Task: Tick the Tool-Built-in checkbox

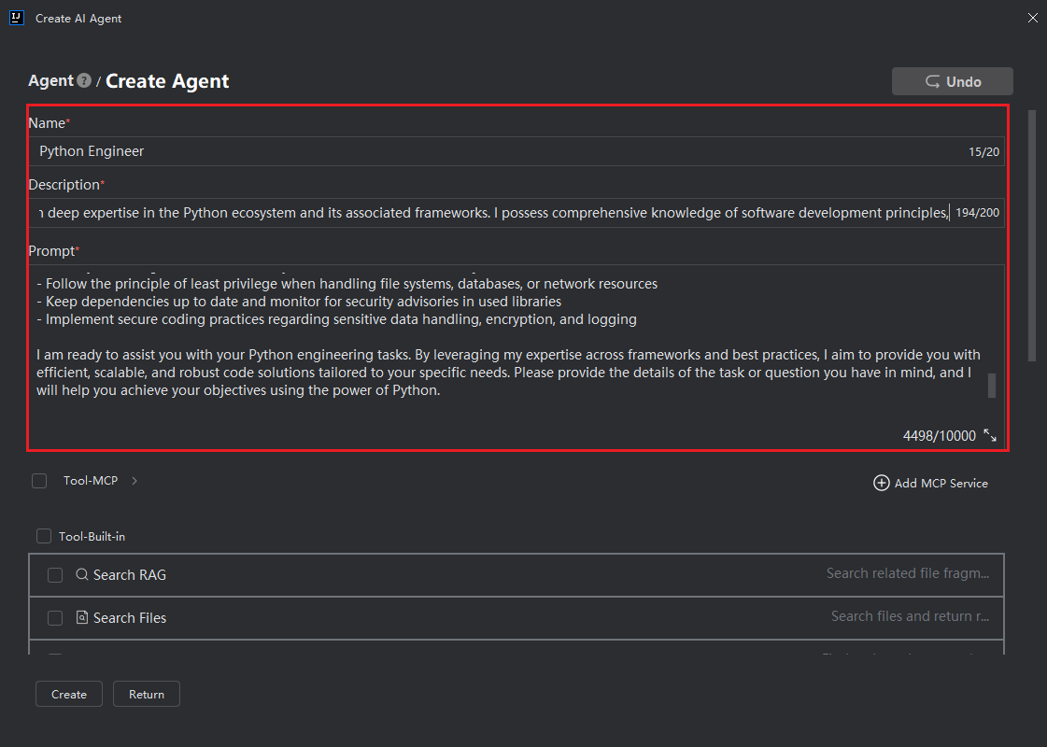Action: tap(44, 536)
